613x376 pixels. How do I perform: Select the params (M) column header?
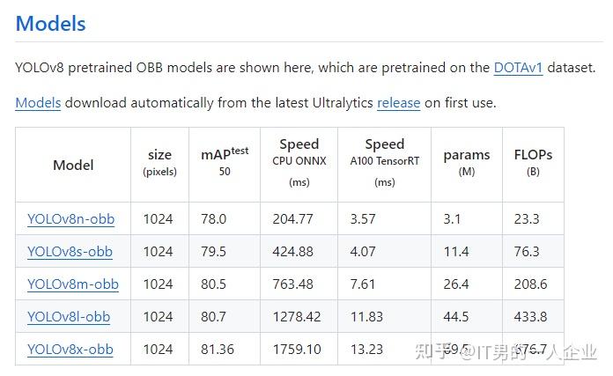tap(467, 163)
